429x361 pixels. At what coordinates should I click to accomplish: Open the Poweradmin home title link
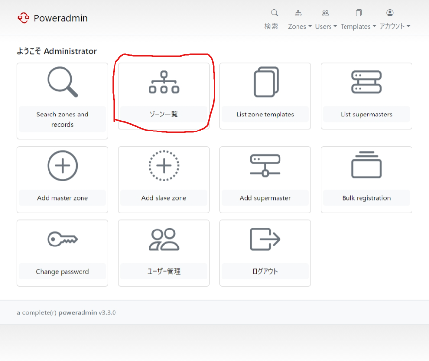(61, 18)
